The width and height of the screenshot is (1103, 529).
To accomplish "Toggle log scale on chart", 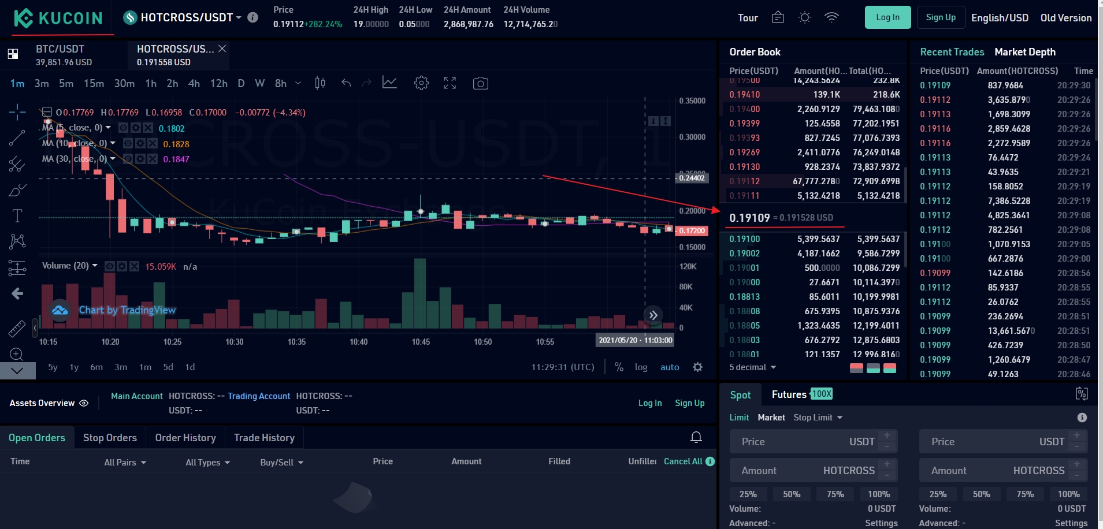I will (641, 367).
